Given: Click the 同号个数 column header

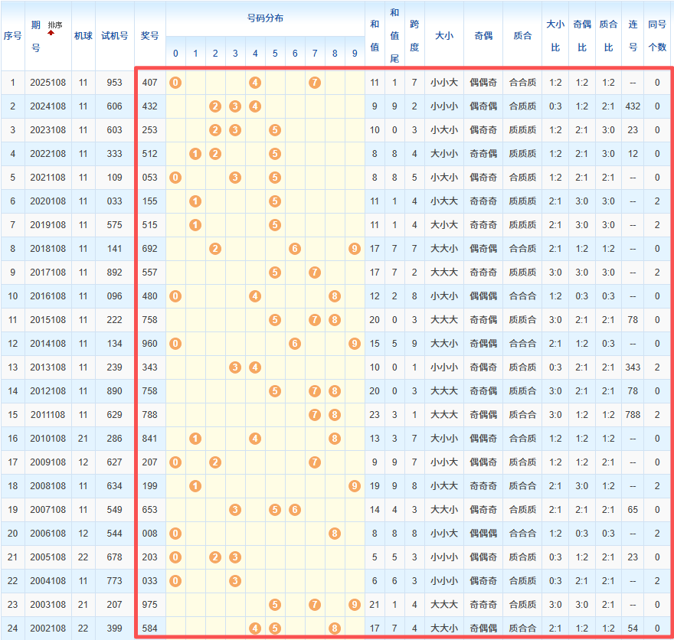Looking at the screenshot, I should pyautogui.click(x=656, y=35).
